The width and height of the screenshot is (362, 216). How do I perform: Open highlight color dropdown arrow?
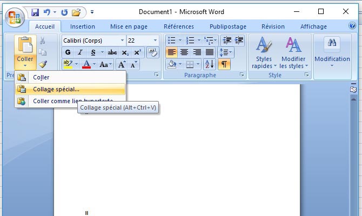[x=76, y=64]
